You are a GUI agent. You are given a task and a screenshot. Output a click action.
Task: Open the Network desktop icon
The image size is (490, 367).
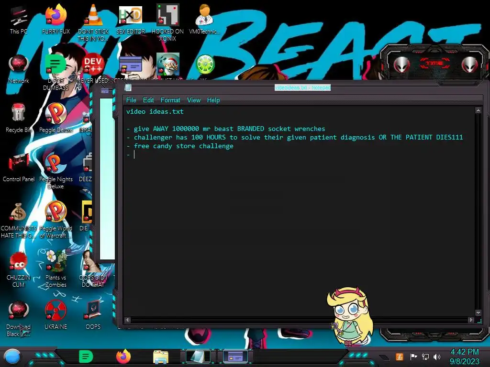coord(19,69)
